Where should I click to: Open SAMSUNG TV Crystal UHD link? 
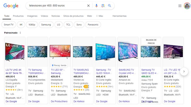click(x=127, y=71)
